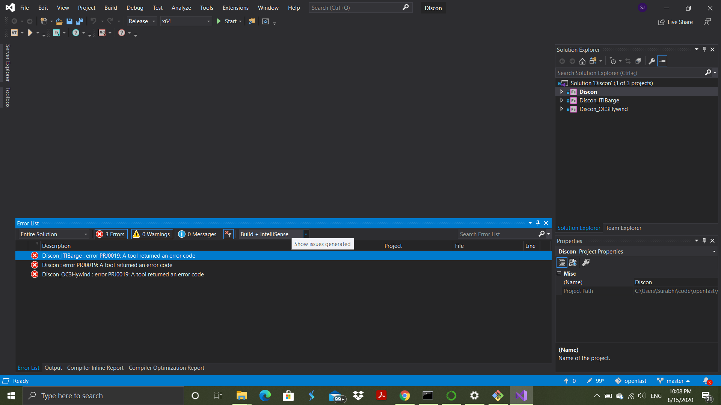Open the Release configuration dropdown
721x405 pixels.
coord(142,21)
